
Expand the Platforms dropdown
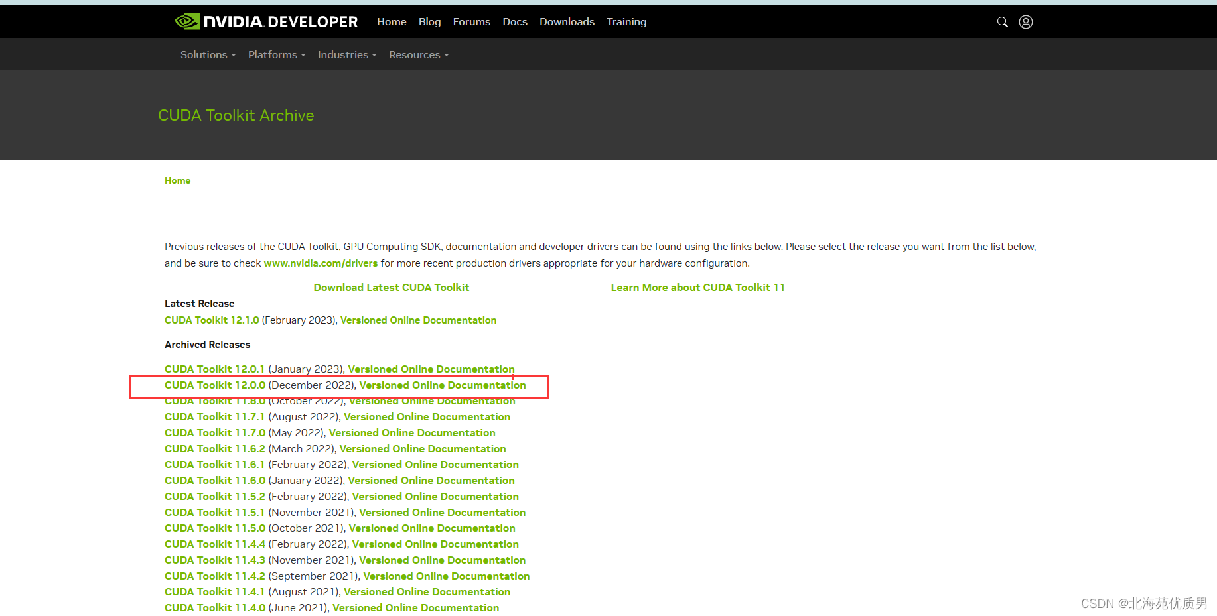click(x=277, y=55)
